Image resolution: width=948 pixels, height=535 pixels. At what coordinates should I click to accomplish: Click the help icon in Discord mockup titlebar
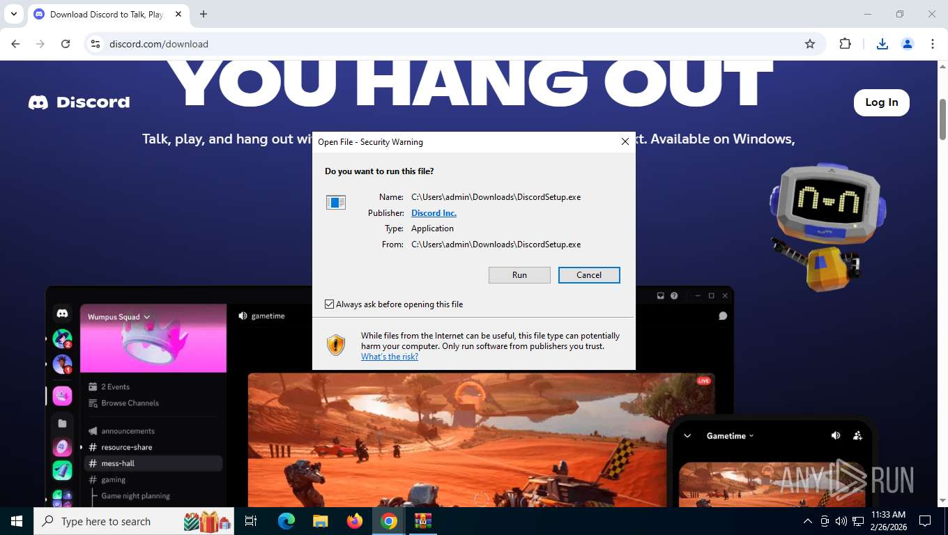click(x=674, y=296)
